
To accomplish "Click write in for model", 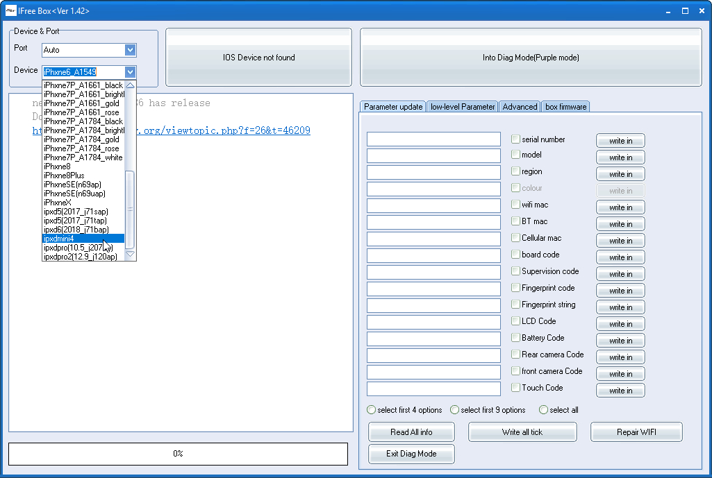I will (620, 157).
